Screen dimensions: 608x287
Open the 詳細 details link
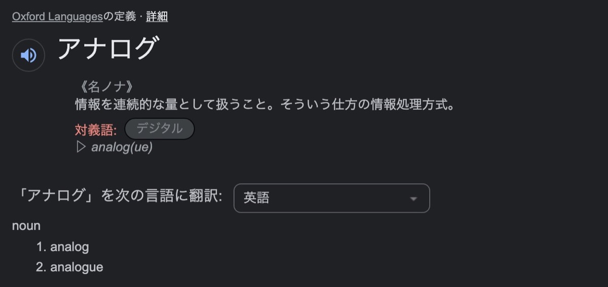pos(157,17)
